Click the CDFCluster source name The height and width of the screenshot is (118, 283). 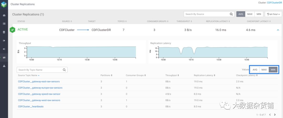[67, 30]
